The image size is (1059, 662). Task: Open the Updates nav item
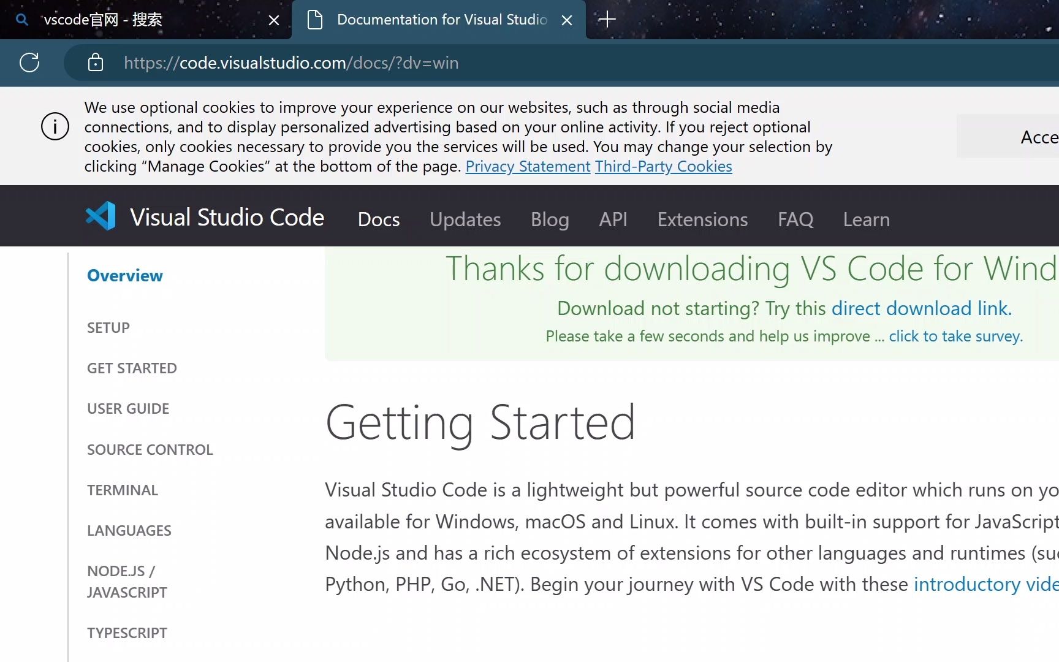465,219
